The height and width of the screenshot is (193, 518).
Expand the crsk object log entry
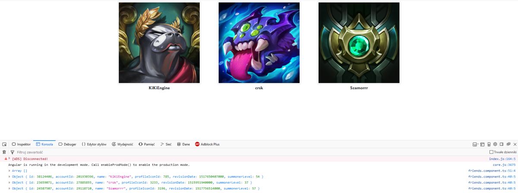click(x=9, y=183)
